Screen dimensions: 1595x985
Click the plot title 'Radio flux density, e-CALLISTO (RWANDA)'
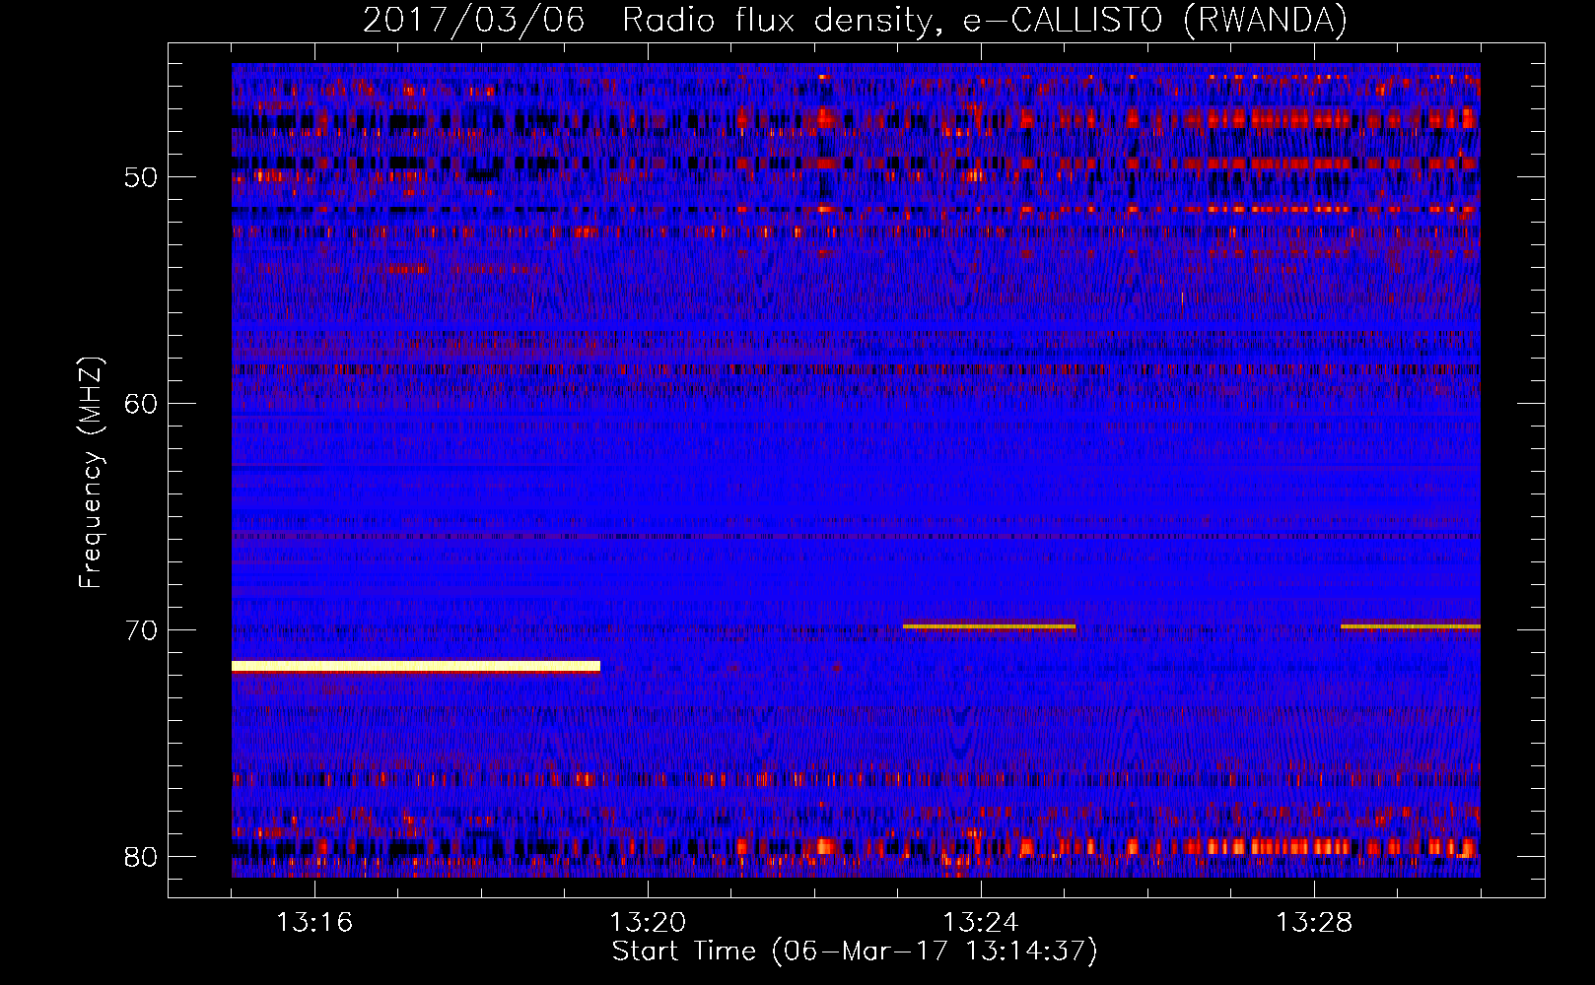click(x=984, y=20)
